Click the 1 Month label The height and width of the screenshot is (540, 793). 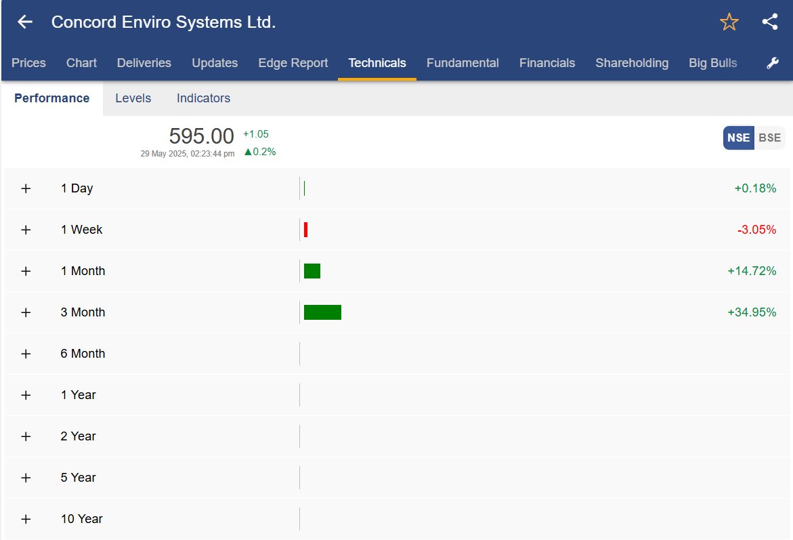(83, 271)
